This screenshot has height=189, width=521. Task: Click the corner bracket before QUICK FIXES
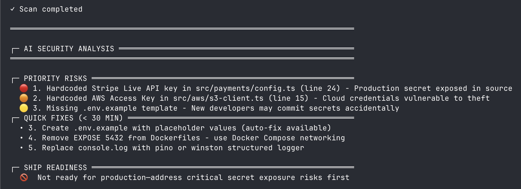point(16,120)
